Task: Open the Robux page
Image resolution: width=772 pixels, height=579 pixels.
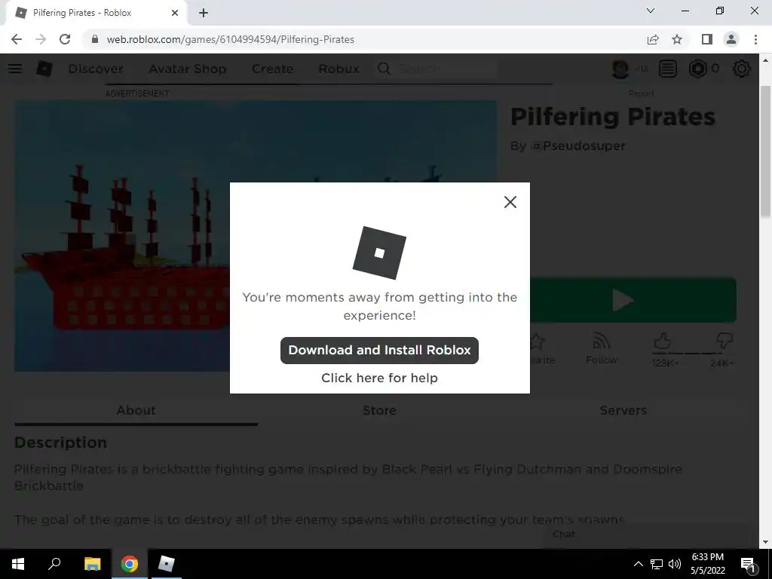Action: coord(339,69)
